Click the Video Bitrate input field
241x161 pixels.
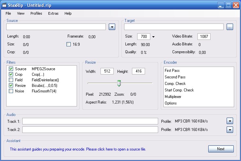pyautogui.click(x=204, y=37)
